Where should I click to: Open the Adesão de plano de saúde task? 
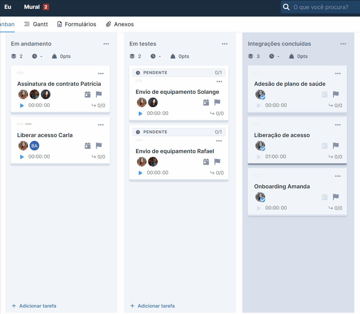pyautogui.click(x=290, y=84)
